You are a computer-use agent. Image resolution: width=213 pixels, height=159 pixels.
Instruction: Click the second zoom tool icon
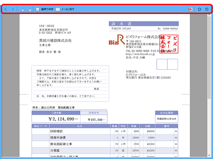(29, 9)
